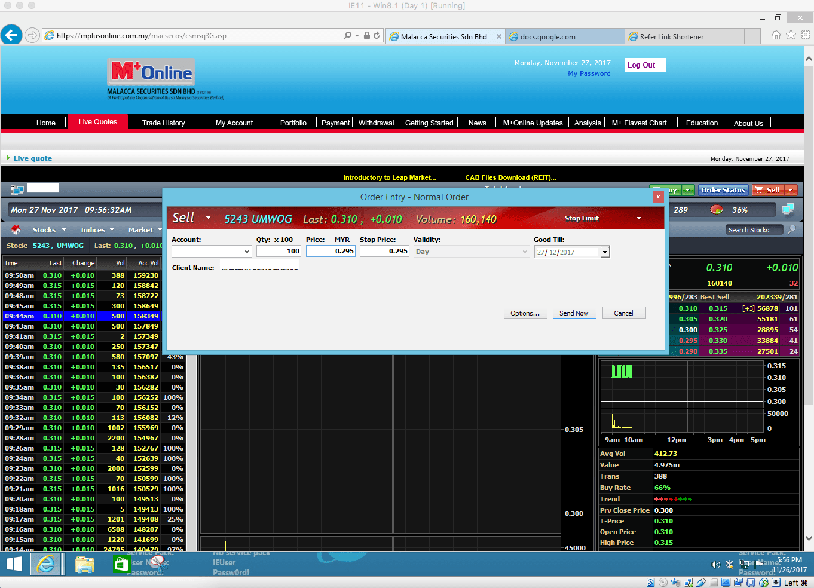Open the Good Till date picker
814x588 pixels.
(605, 252)
